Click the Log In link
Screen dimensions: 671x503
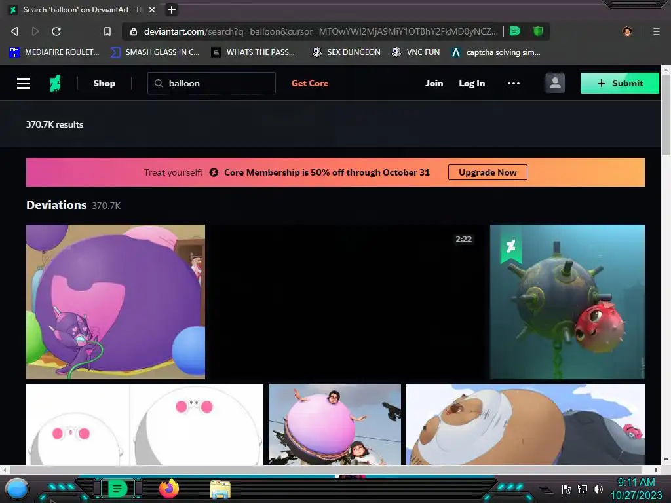point(472,83)
